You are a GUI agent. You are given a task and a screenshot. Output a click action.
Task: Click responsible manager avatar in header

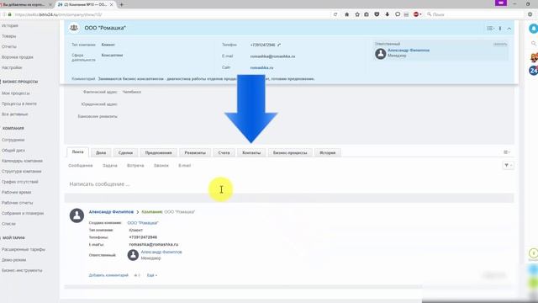click(x=380, y=54)
